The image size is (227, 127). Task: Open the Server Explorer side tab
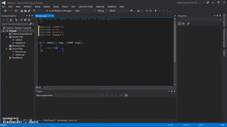224,20
